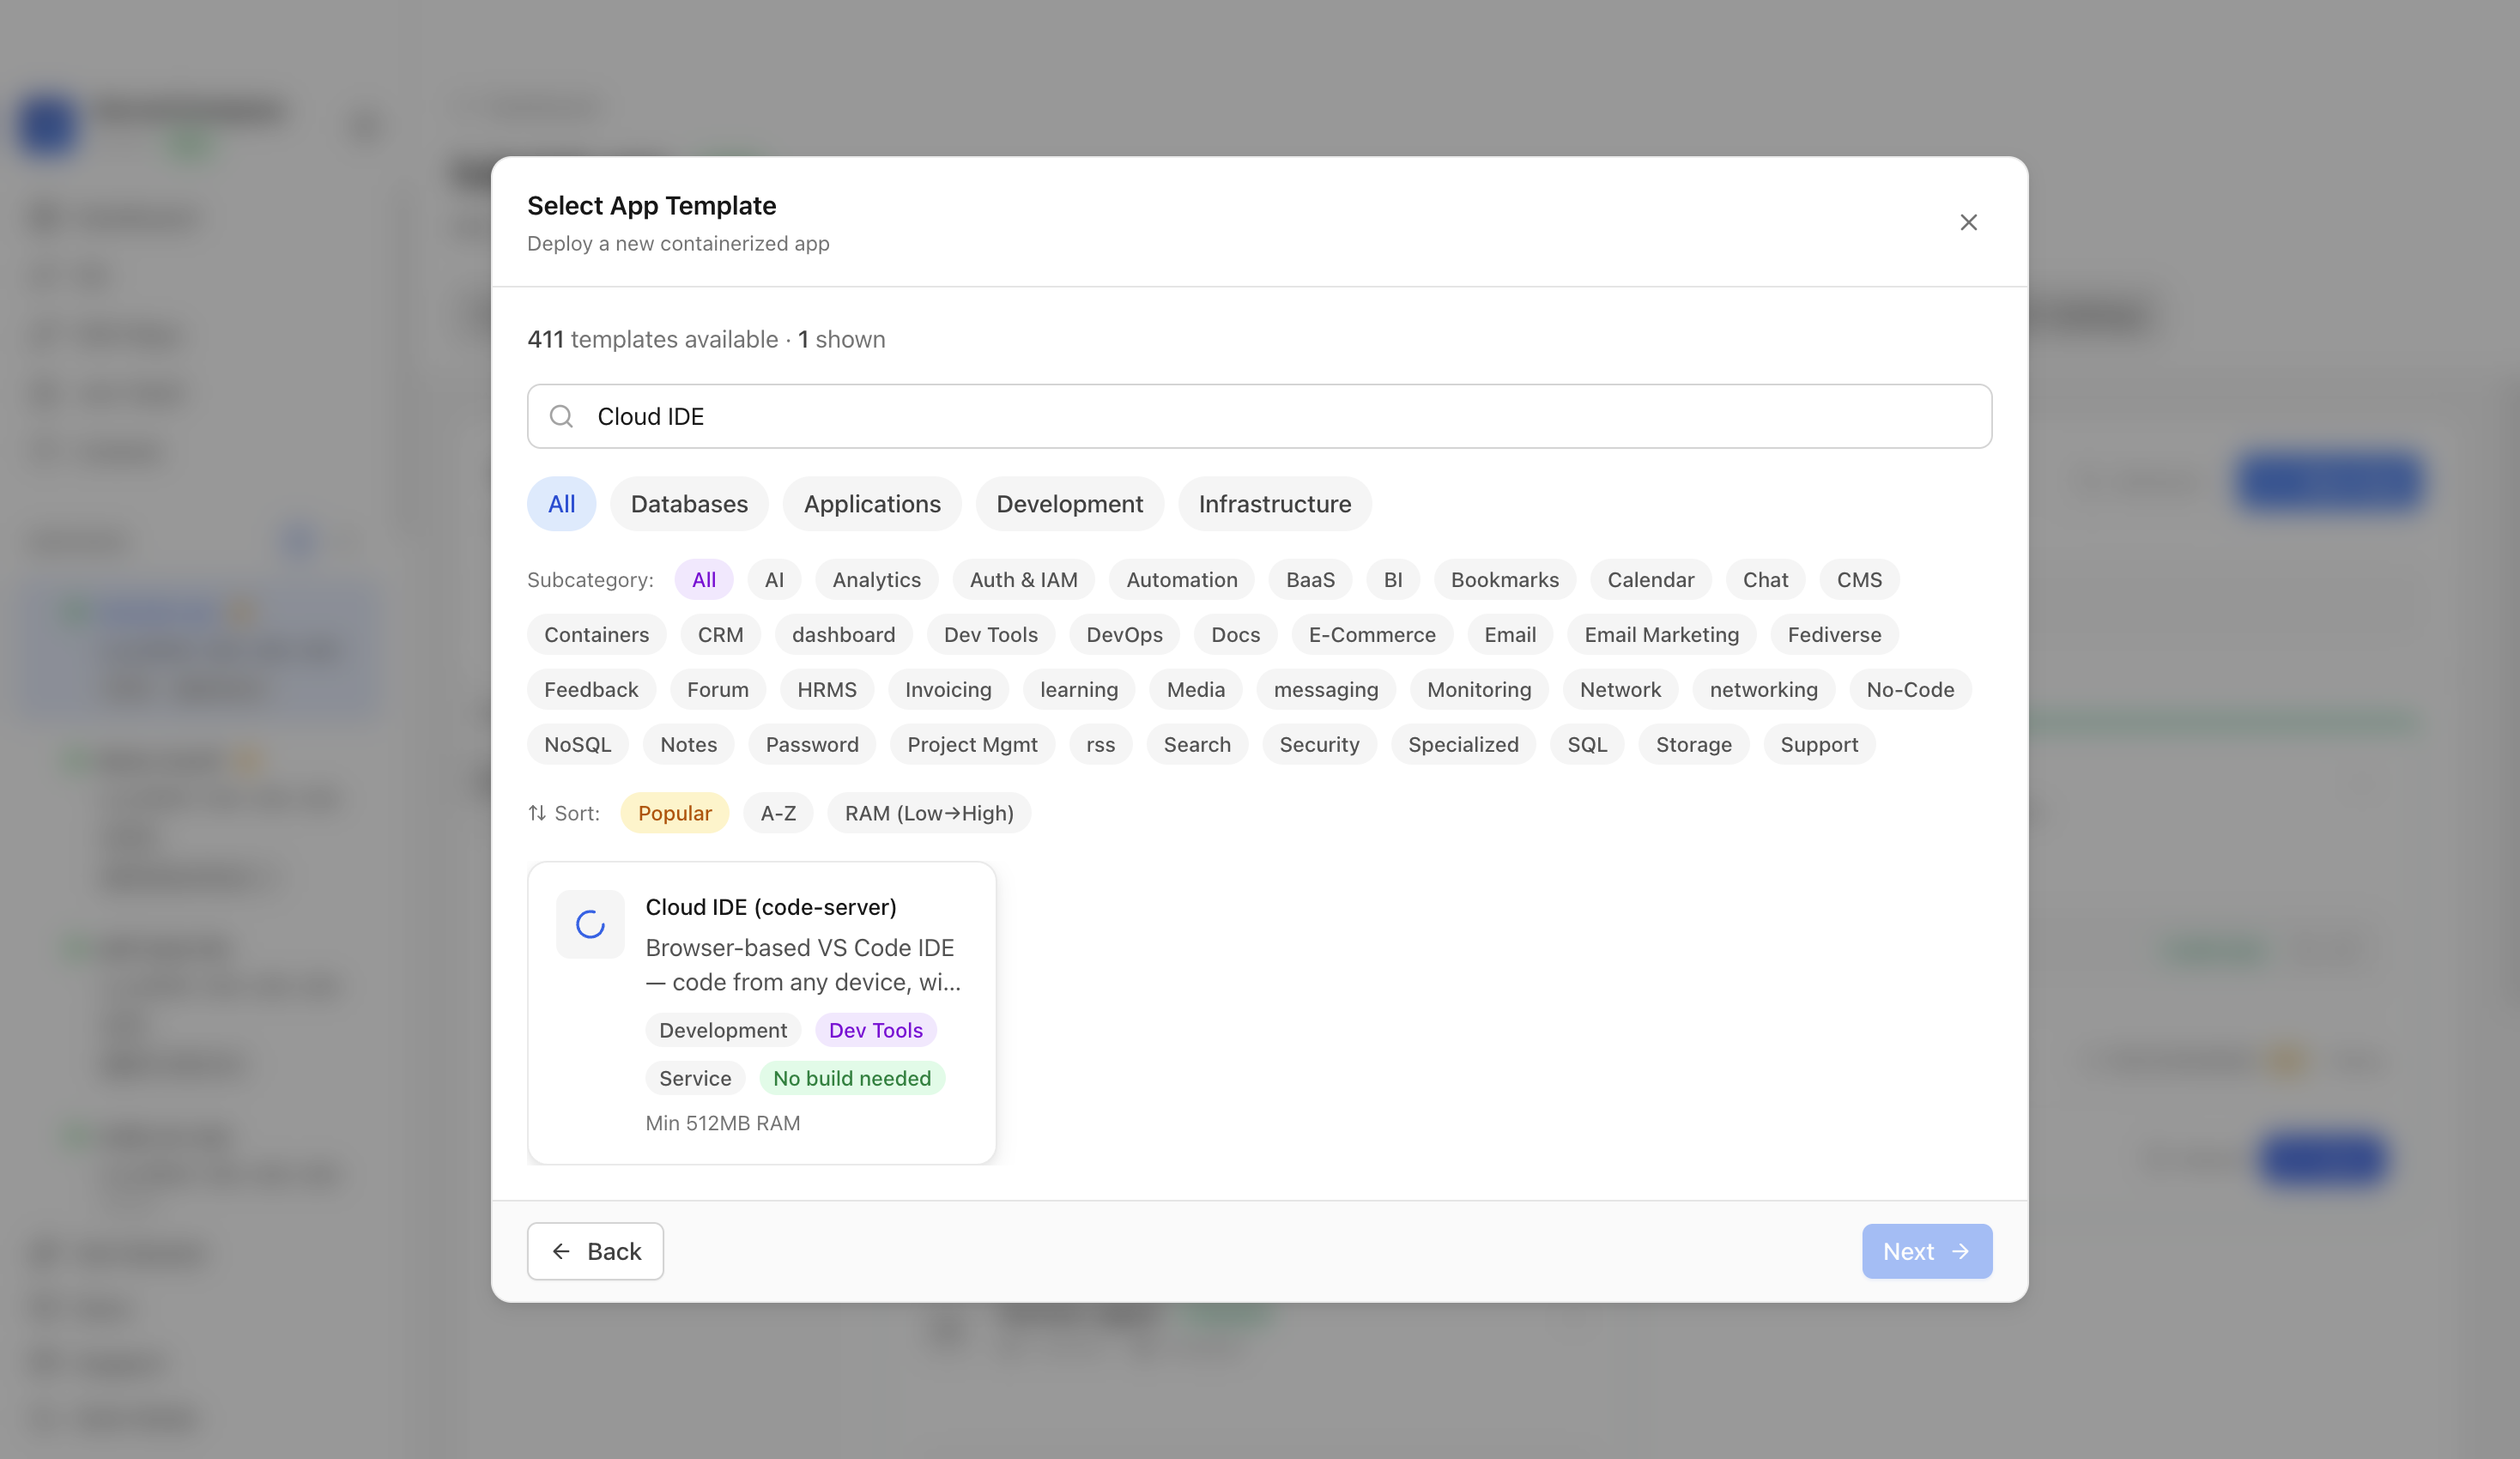This screenshot has width=2520, height=1459.
Task: Sort templates A-Z
Action: coord(778,813)
